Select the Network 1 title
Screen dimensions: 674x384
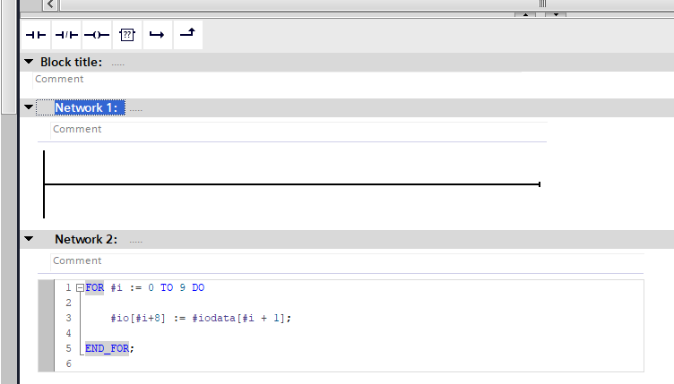coord(86,107)
